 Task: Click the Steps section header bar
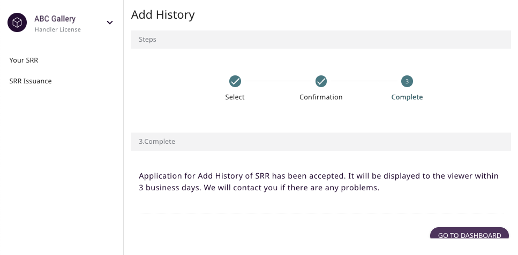click(321, 39)
